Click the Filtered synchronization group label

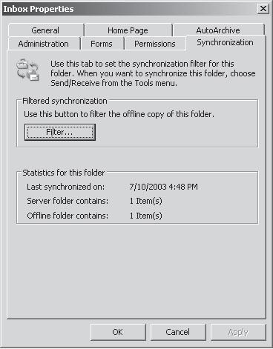65,101
